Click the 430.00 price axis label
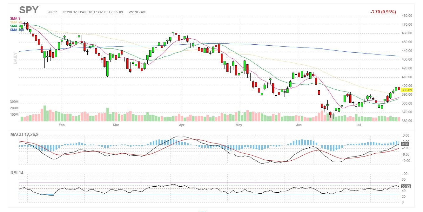 pos(407,59)
